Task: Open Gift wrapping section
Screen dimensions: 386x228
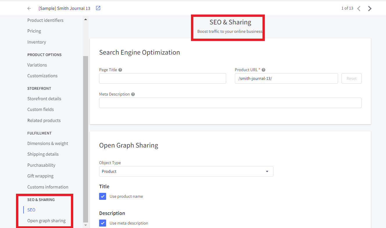Action: (x=40, y=176)
